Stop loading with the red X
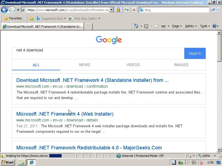 [134, 10]
